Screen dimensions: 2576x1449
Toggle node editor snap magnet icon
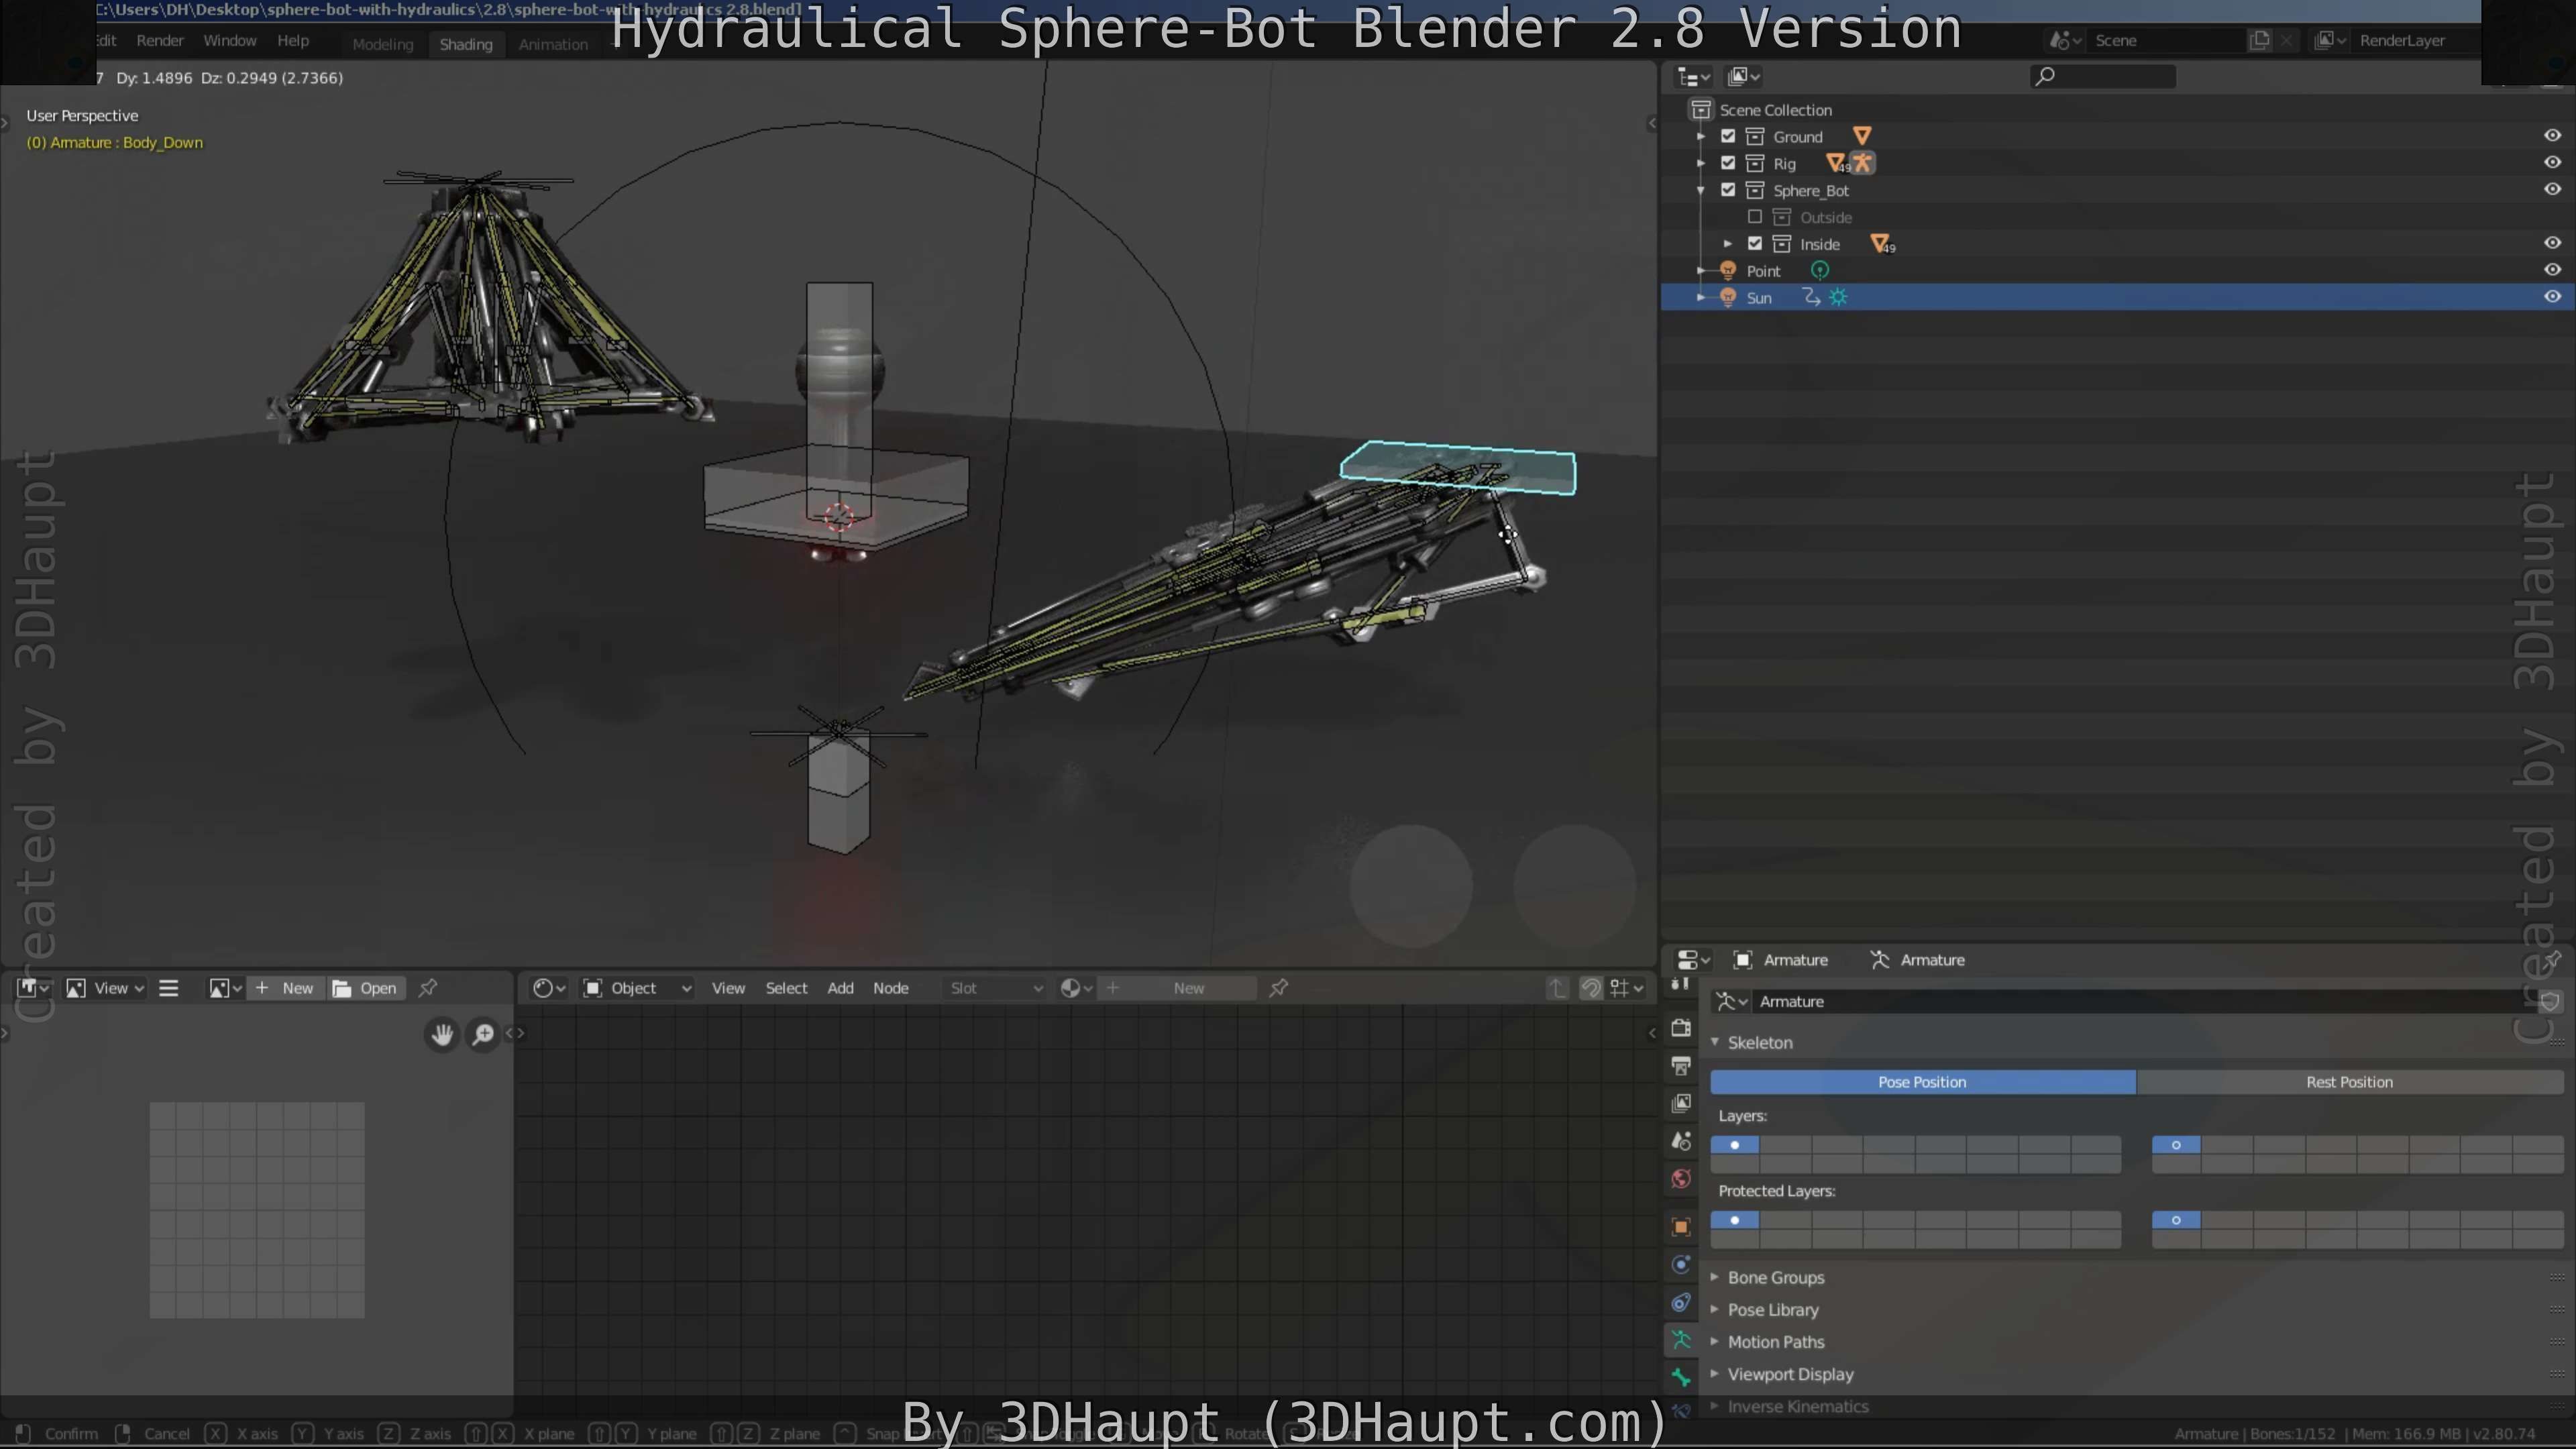1591,988
